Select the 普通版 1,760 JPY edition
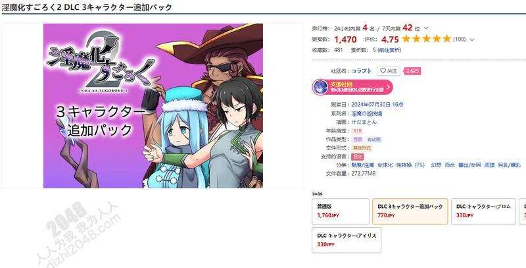 point(341,211)
